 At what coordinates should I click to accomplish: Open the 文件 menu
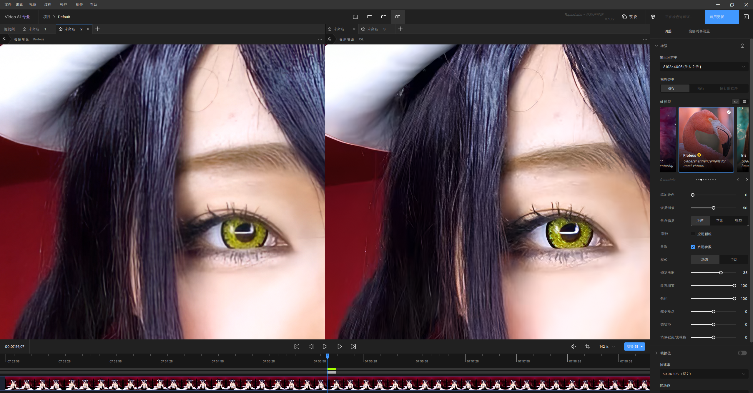point(8,4)
